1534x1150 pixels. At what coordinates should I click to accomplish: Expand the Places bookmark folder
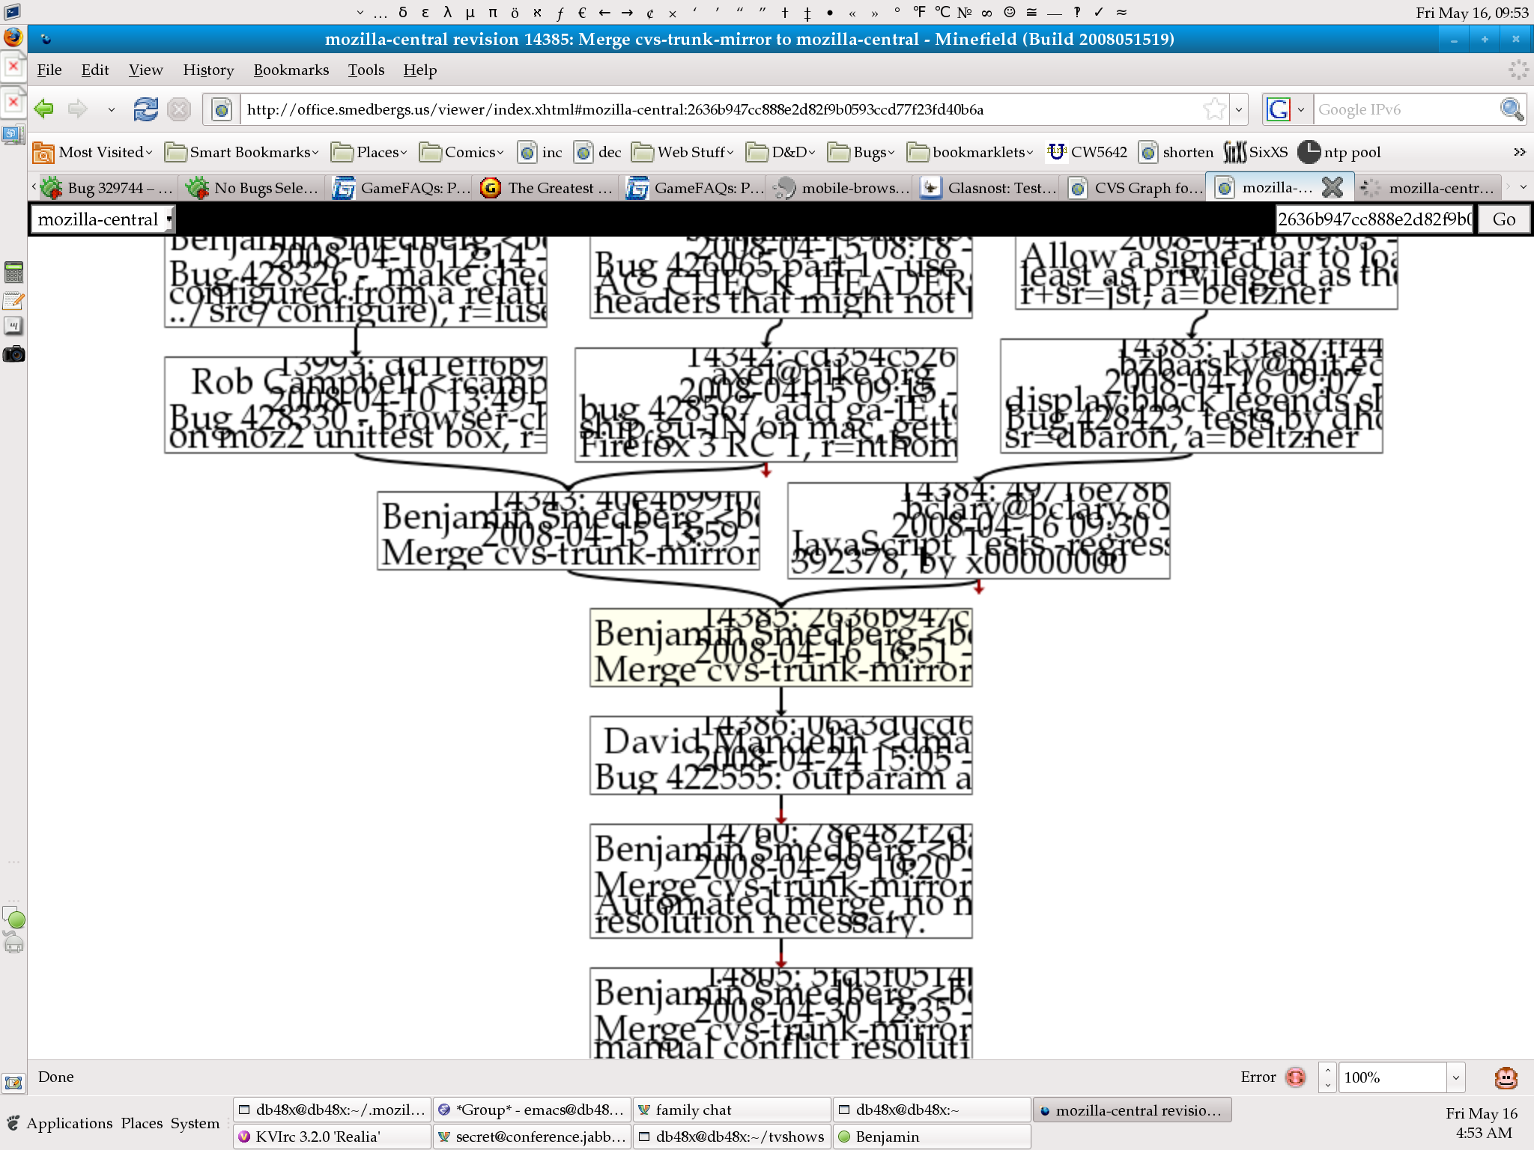click(x=370, y=152)
